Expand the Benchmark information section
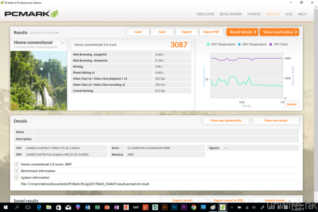The width and height of the screenshot is (318, 212). 16,171
